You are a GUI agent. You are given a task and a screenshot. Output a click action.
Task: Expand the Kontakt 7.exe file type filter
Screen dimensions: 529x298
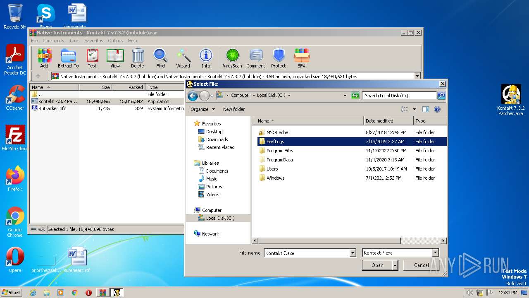coord(435,253)
